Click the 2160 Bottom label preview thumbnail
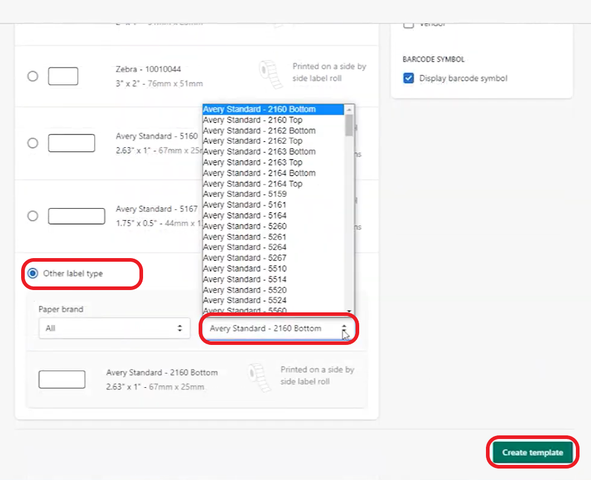591x480 pixels. pyautogui.click(x=62, y=379)
